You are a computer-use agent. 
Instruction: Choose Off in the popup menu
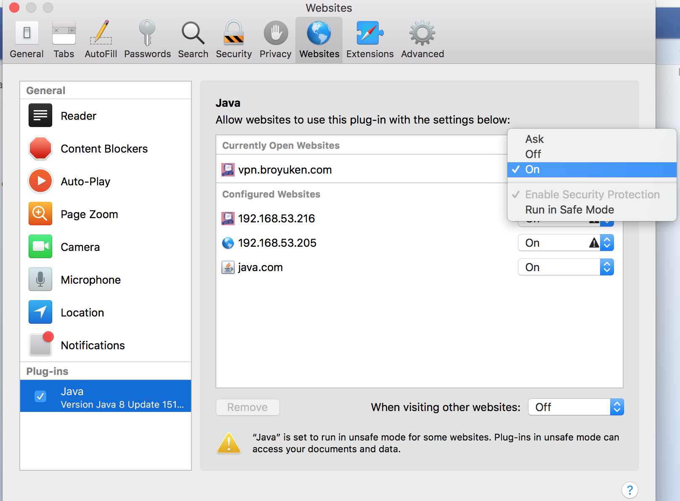[592, 154]
